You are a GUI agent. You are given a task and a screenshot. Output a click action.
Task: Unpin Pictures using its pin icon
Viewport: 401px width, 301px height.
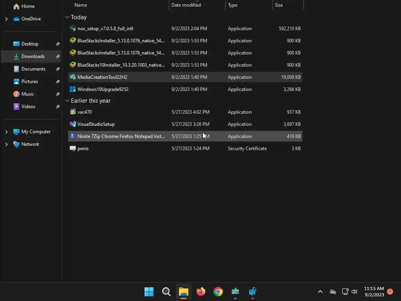(x=58, y=82)
